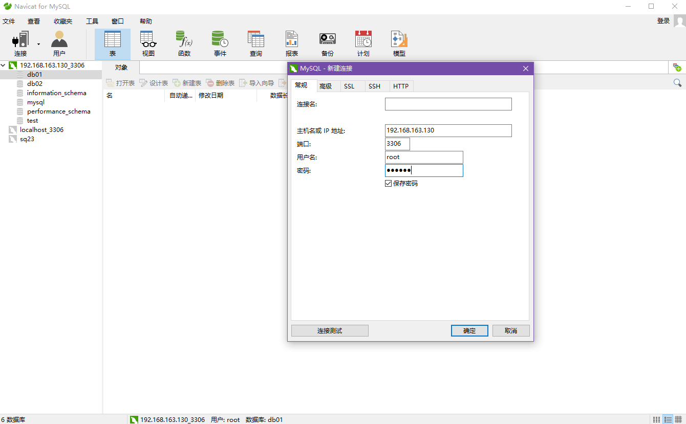Open the 模型 model section
The width and height of the screenshot is (686, 424).
point(399,44)
